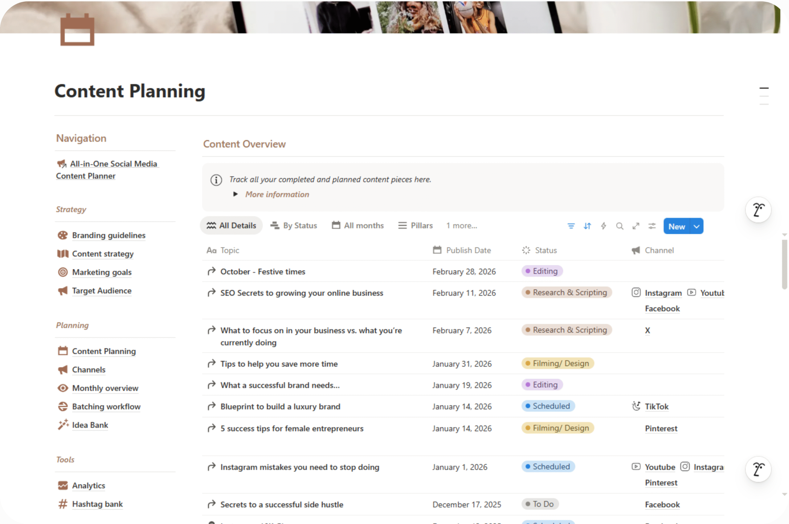Open view settings sliders icon
789x524 pixels.
tap(652, 226)
